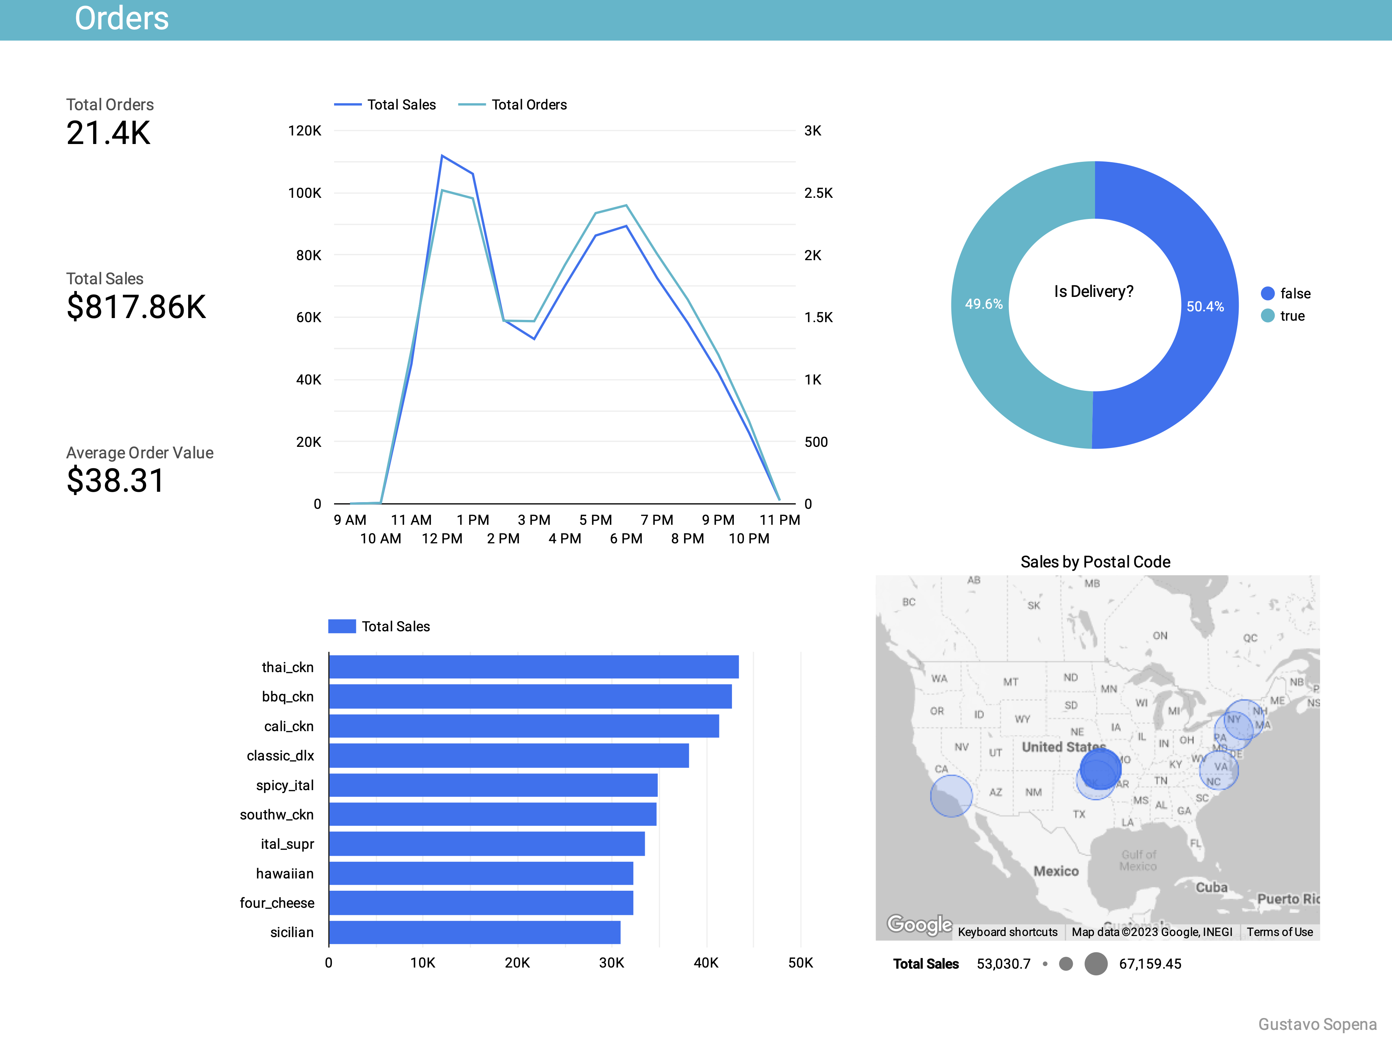Click the largest gray bubble size legend circle

(x=1096, y=964)
